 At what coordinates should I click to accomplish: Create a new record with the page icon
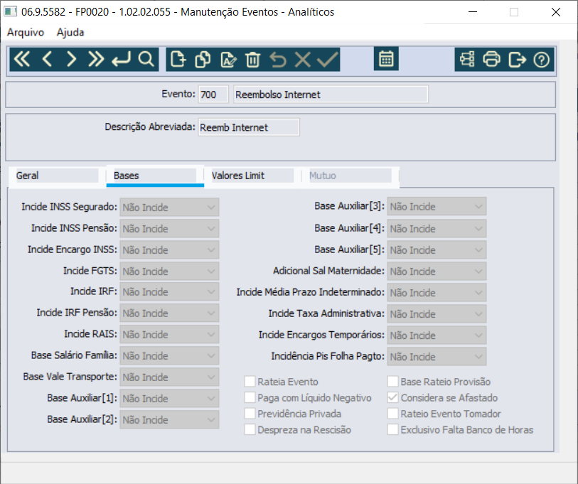pyautogui.click(x=178, y=60)
